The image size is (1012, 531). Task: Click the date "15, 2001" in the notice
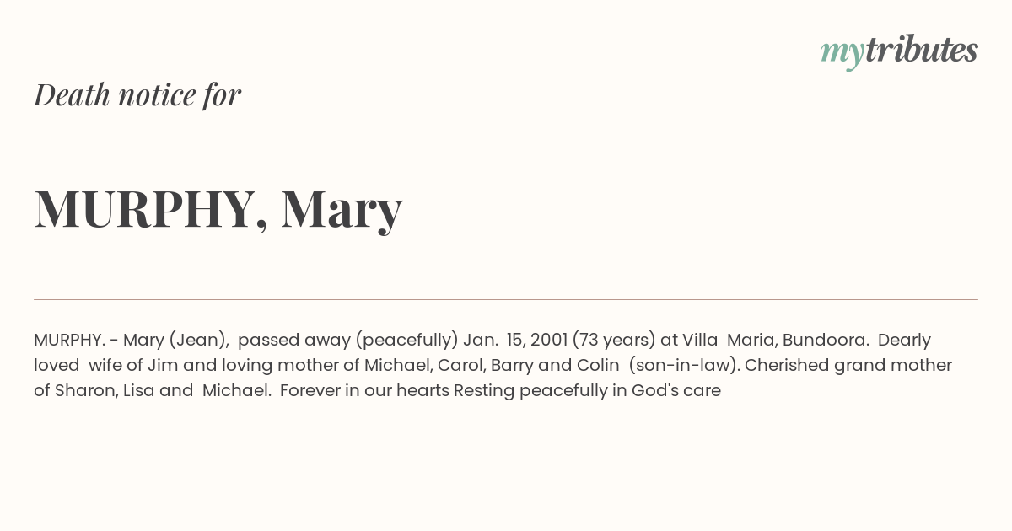(537, 340)
